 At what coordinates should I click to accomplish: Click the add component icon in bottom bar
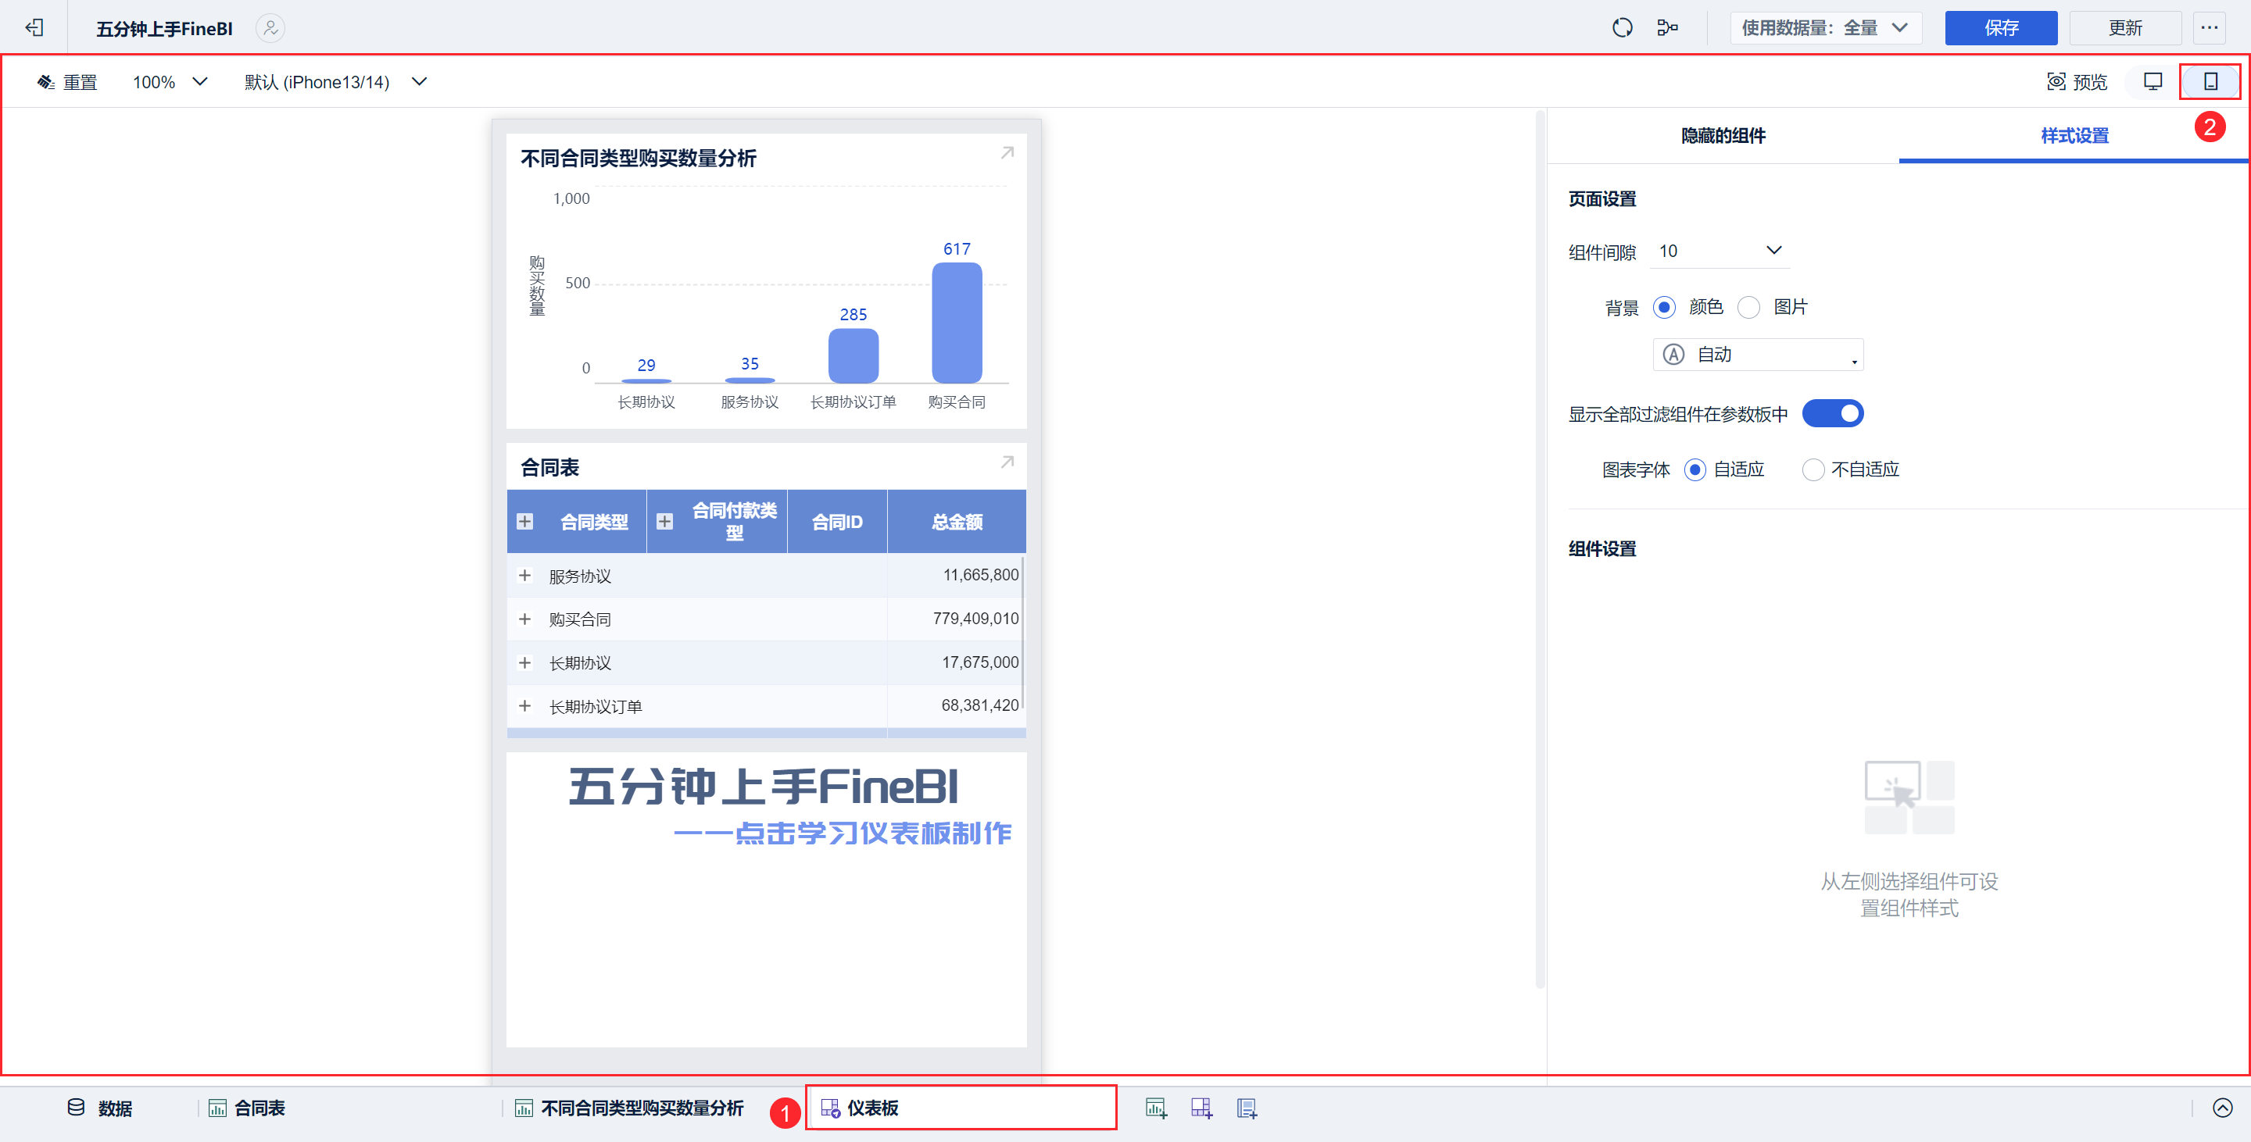coord(1155,1108)
